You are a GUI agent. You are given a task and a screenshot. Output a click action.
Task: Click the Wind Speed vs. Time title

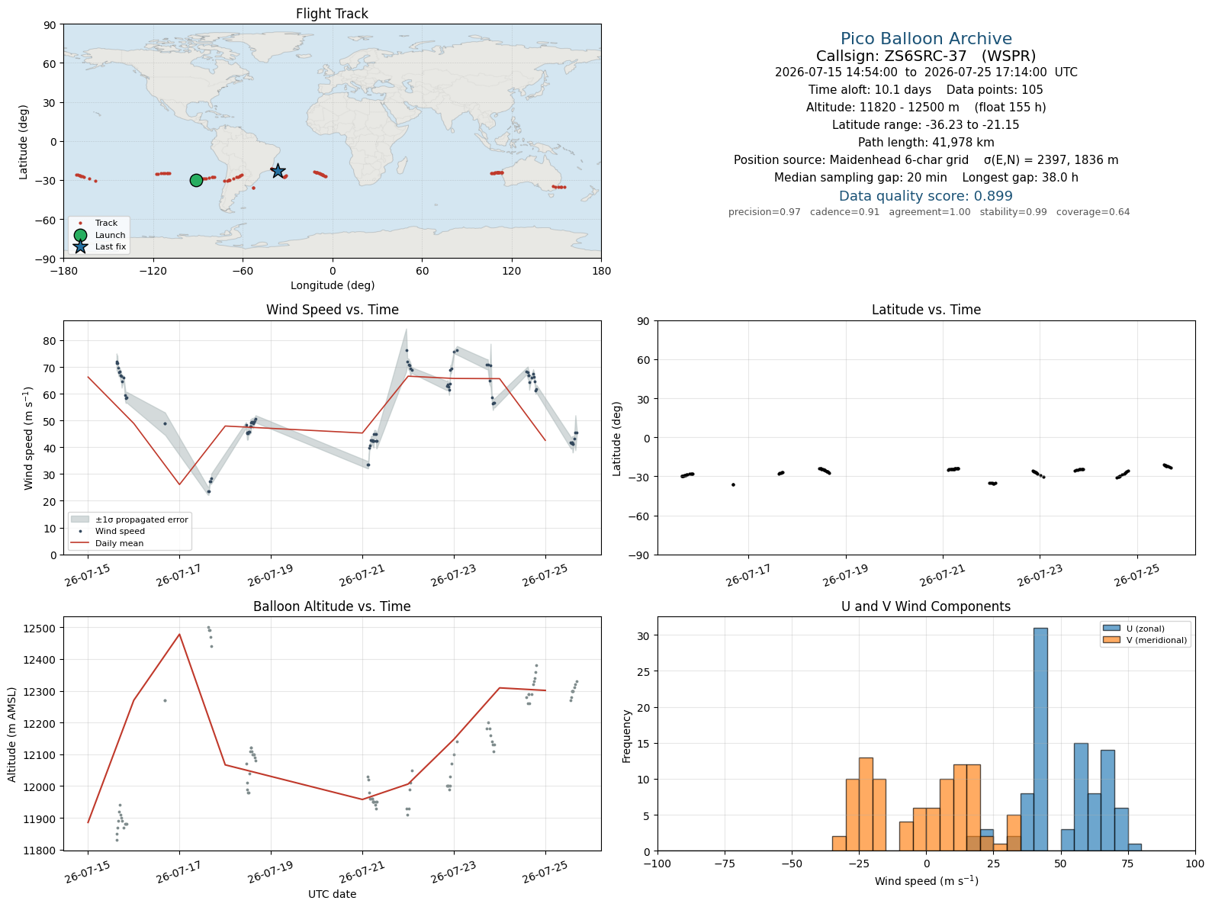(x=332, y=310)
